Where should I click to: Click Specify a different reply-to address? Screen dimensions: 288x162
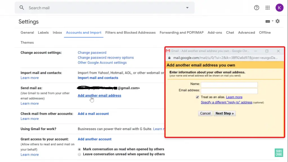click(x=226, y=102)
